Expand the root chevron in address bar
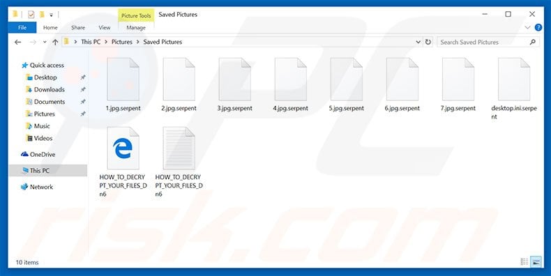The width and height of the screenshot is (551, 276). [75, 42]
